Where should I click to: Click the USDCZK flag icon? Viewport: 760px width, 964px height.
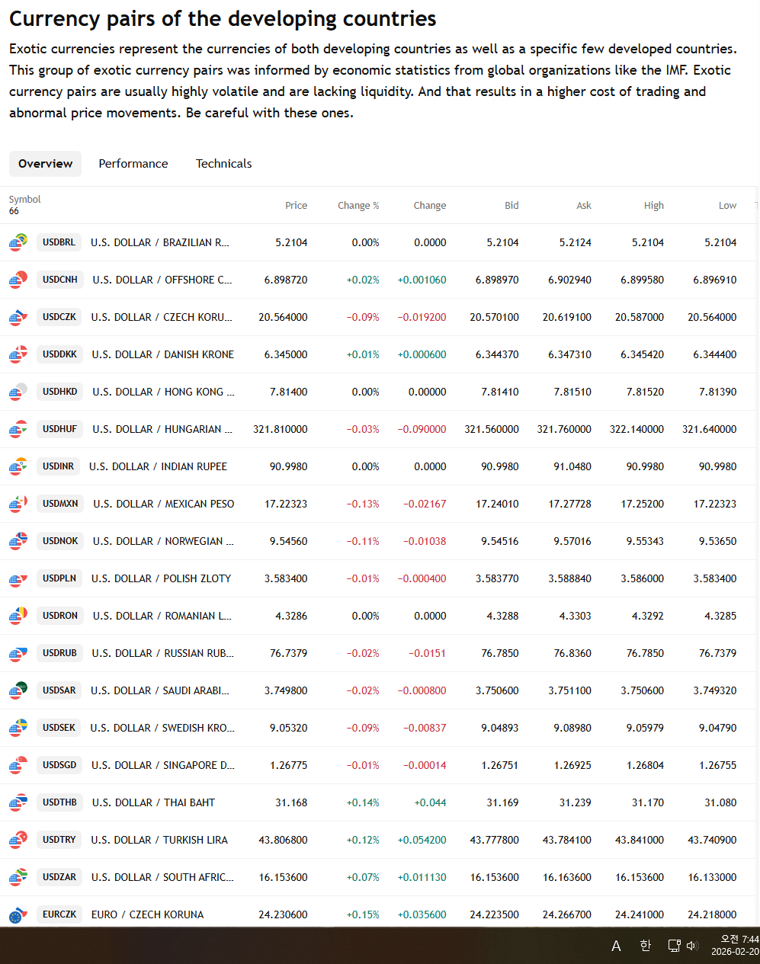click(x=18, y=317)
